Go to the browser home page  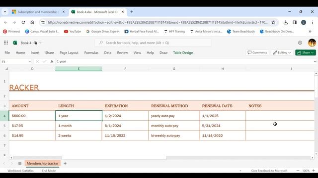click(x=32, y=22)
